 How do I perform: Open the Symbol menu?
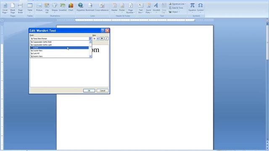click(x=200, y=8)
